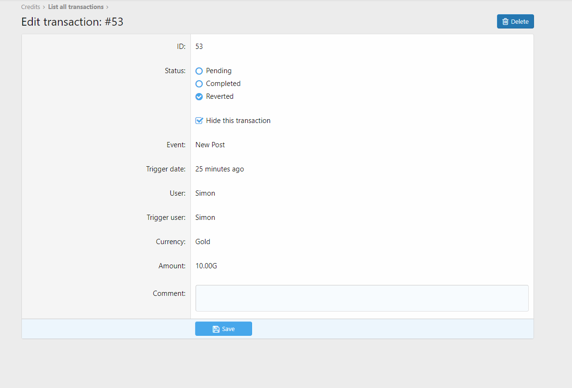This screenshot has height=388, width=572.
Task: Click the 'Edit transaction: #53' page title
Action: coord(72,22)
